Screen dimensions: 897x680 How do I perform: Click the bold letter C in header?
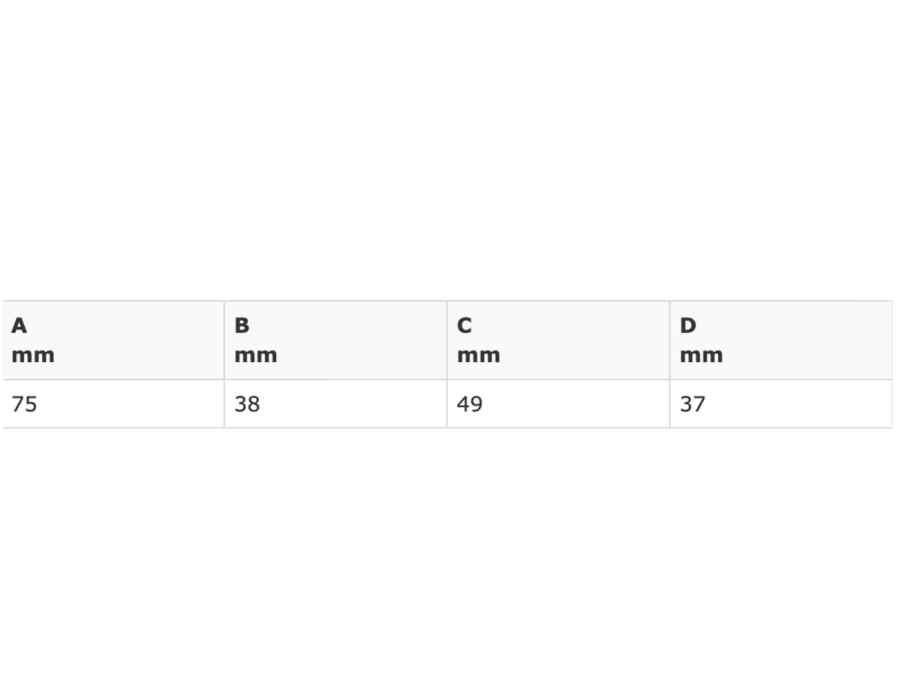[464, 325]
